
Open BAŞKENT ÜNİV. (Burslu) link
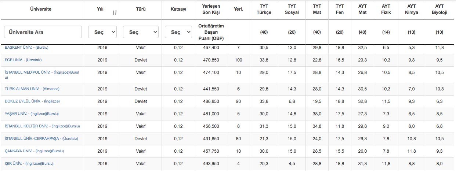click(26, 47)
